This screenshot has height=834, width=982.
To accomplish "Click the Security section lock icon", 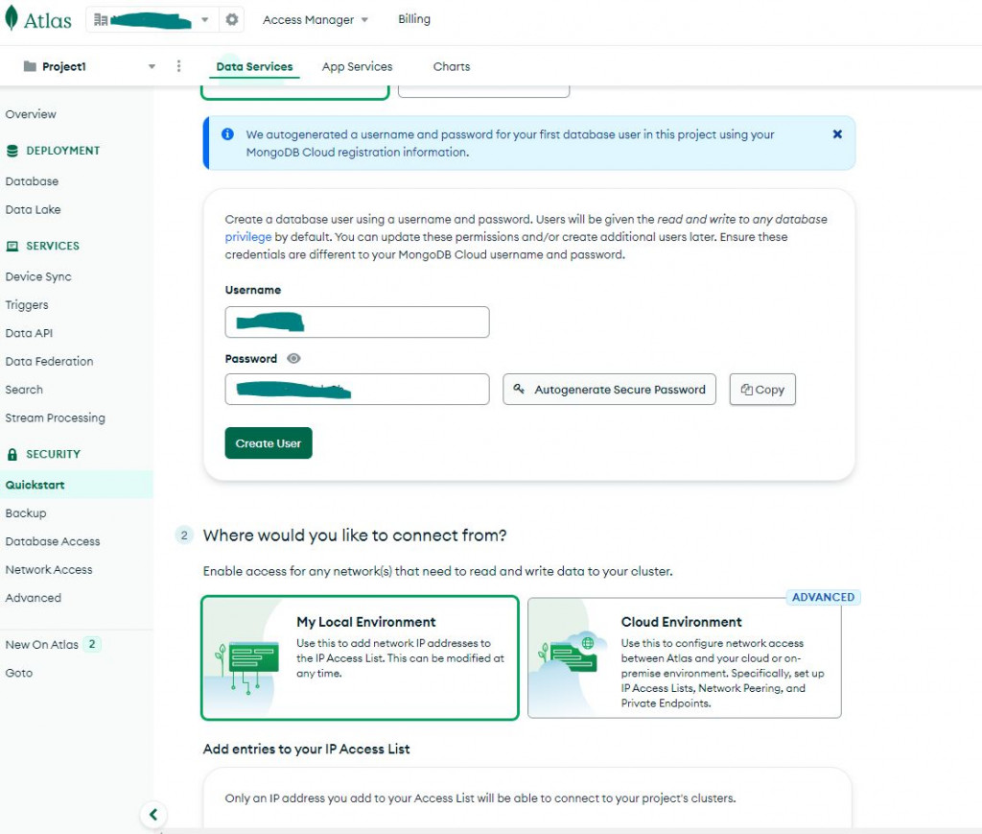I will [x=12, y=454].
